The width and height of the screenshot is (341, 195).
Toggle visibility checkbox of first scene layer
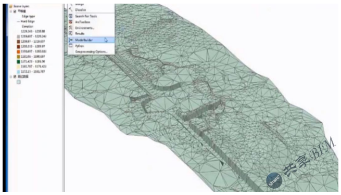tap(15, 11)
